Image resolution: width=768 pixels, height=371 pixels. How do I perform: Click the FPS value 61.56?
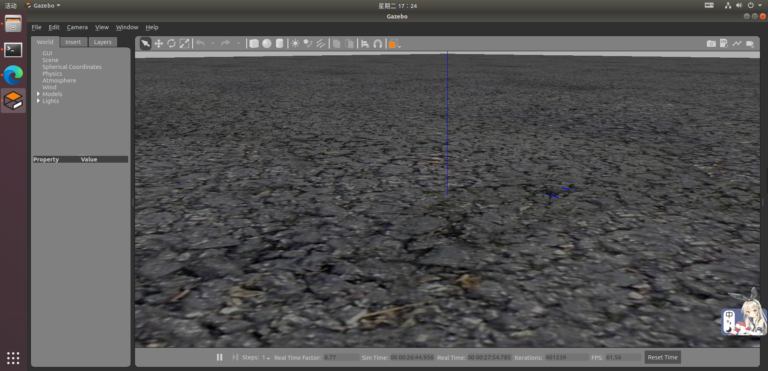pyautogui.click(x=623, y=357)
